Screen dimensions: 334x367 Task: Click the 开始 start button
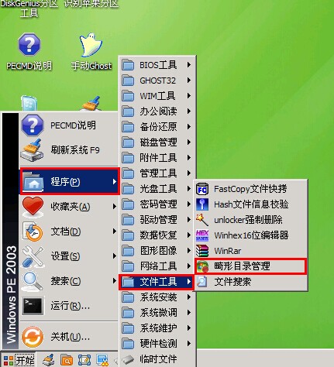tap(18, 360)
